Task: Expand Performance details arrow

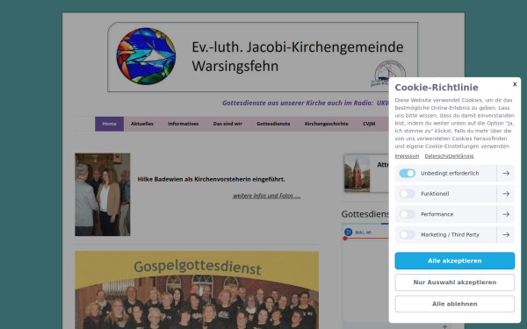Action: (506, 214)
